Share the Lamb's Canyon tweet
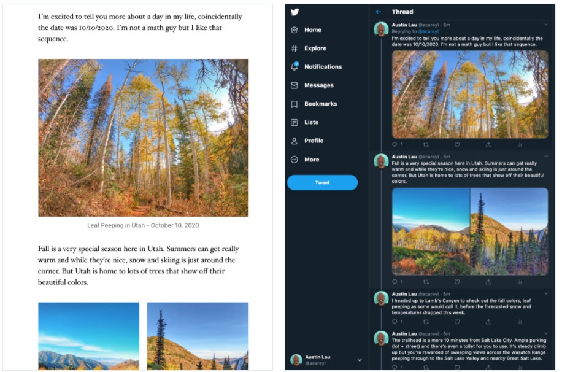Image resolution: width=562 pixels, height=372 pixels. (x=488, y=321)
